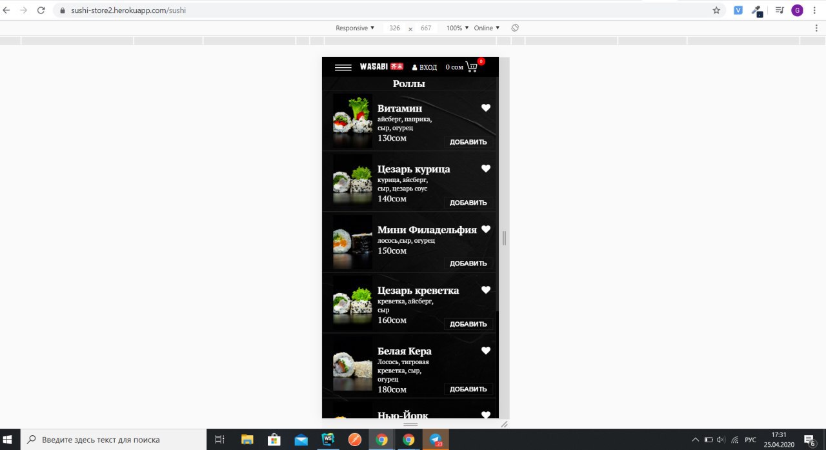Favorite the Нью-Йорк roll heart
The image size is (826, 450).
point(486,414)
